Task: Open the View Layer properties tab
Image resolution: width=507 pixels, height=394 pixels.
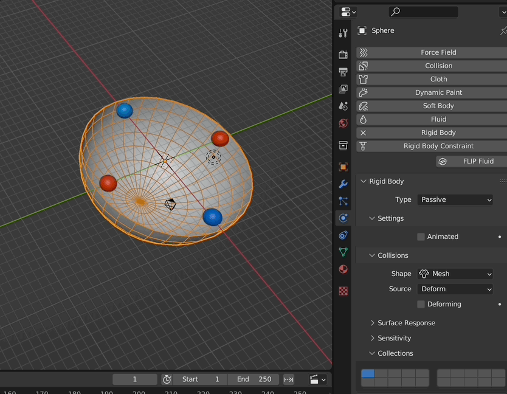Action: point(343,89)
